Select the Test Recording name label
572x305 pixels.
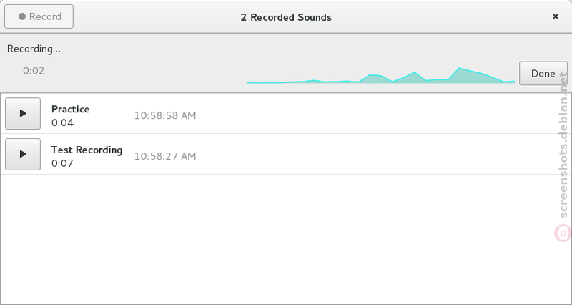coord(87,150)
